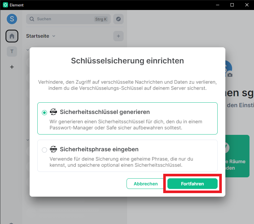This screenshot has width=254, height=224.
Task: Expand the Startseite dropdown chevron
Action: coord(54,36)
